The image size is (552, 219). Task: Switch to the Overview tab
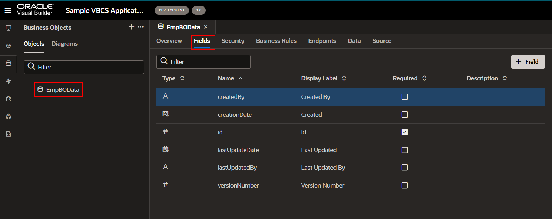pyautogui.click(x=169, y=41)
